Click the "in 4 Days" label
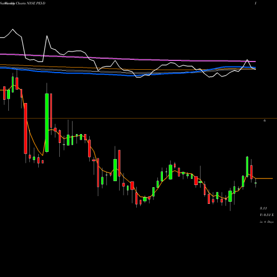Image resolution: width=277 pixels, height=277 pixels. (266, 222)
